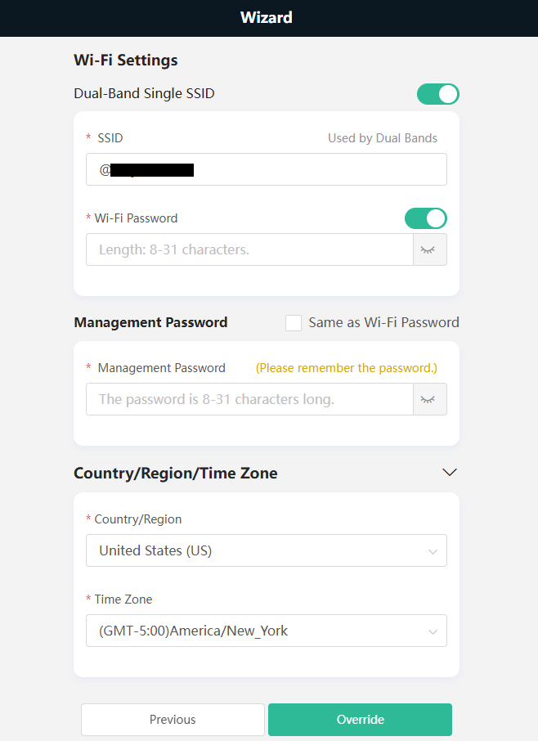Show Wi-Fi password with eye icon
The height and width of the screenshot is (741, 538).
[x=429, y=249]
